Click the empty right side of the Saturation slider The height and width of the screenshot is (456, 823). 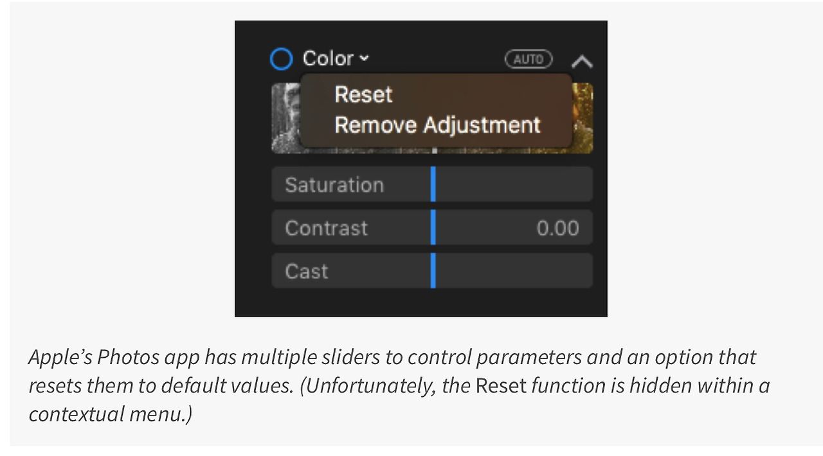[x=514, y=184]
